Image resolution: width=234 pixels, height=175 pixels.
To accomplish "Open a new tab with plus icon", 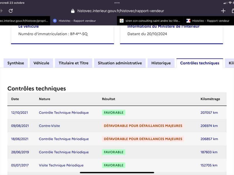I will click(x=223, y=11).
